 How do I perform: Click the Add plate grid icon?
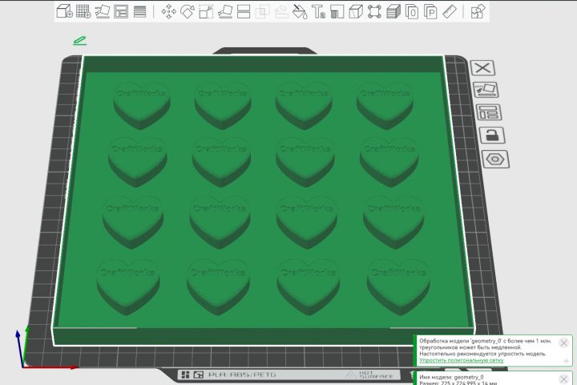click(x=83, y=11)
